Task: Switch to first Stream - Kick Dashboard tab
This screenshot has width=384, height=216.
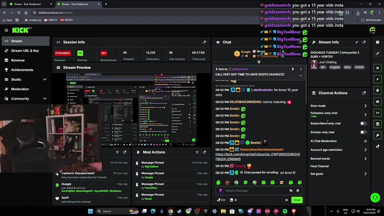Action: coord(30,4)
